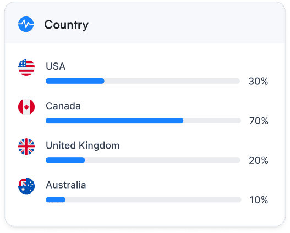The height and width of the screenshot is (233, 290).
Task: Click the United Kingdom blue progress fill
Action: (x=65, y=160)
